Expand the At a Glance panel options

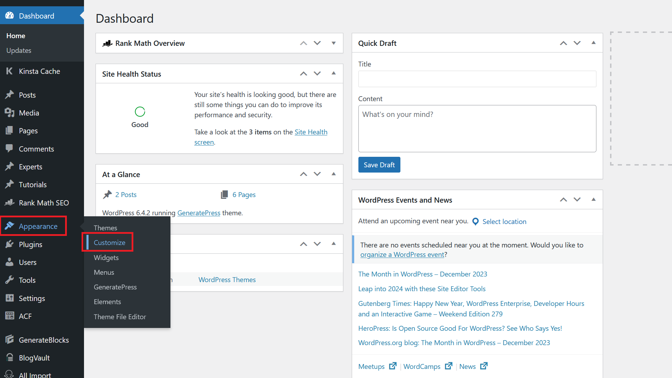tap(334, 174)
